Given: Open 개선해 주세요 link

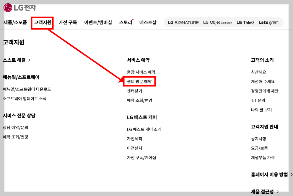Looking at the screenshot, I should click(263, 82).
